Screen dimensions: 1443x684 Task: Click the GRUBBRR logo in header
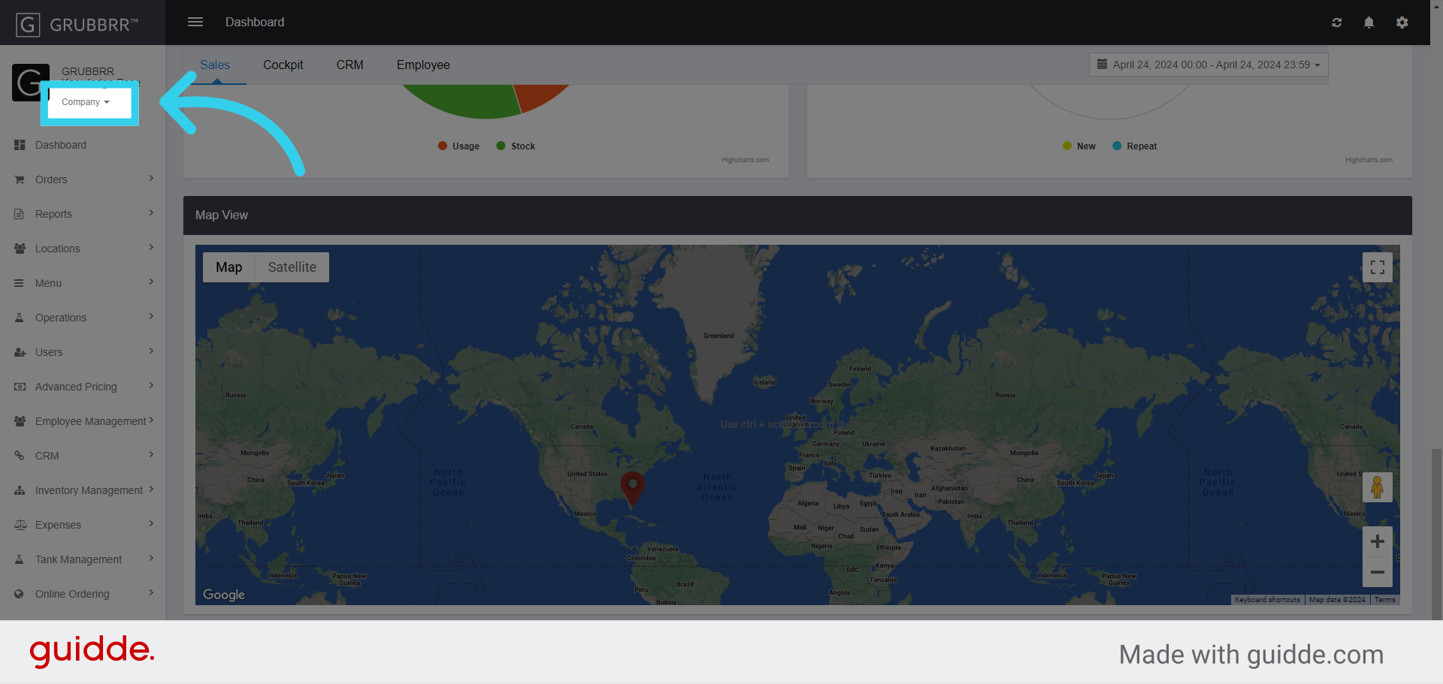77,24
